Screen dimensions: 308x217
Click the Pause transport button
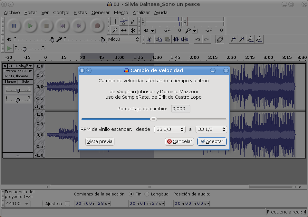click(x=14, y=26)
